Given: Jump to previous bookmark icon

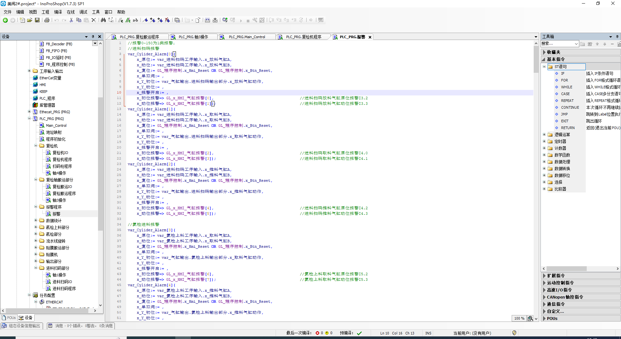Looking at the screenshot, I should (160, 20).
